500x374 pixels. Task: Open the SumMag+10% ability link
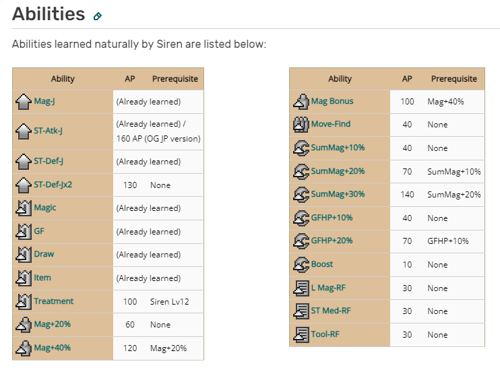click(x=338, y=148)
